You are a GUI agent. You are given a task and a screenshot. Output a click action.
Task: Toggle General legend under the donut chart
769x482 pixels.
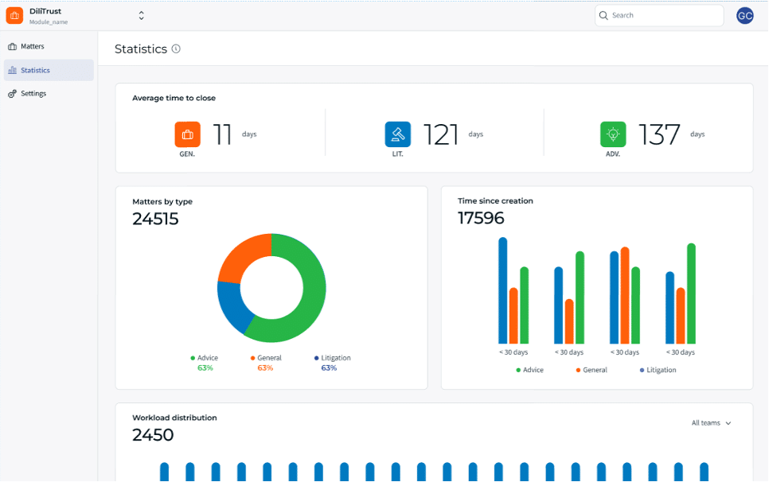(266, 358)
